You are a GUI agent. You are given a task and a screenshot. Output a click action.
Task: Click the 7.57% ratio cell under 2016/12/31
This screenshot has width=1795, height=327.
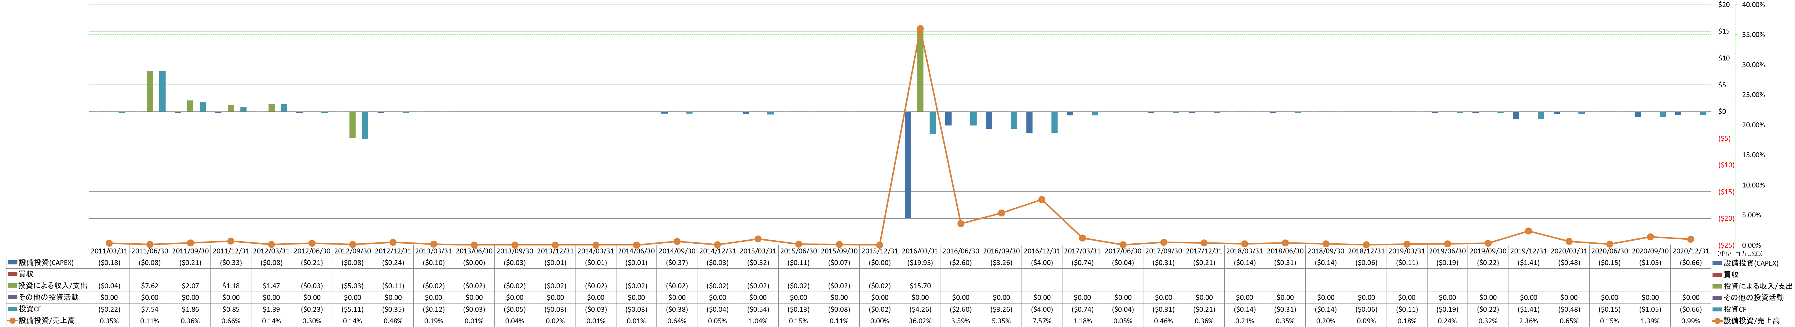(1041, 321)
